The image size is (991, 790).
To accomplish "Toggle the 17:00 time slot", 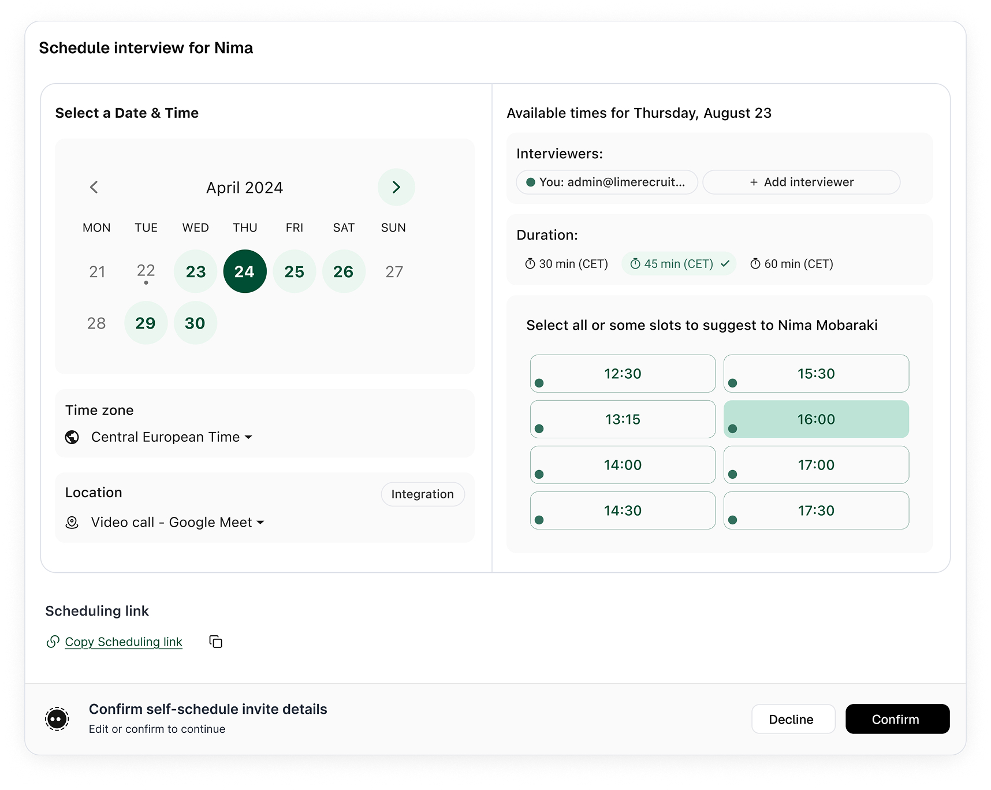I will point(817,465).
